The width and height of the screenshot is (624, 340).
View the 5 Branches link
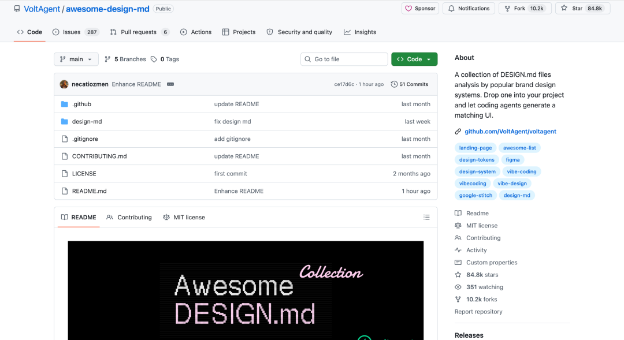pyautogui.click(x=125, y=59)
